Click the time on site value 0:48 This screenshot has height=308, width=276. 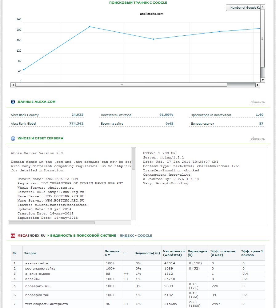tap(169, 124)
